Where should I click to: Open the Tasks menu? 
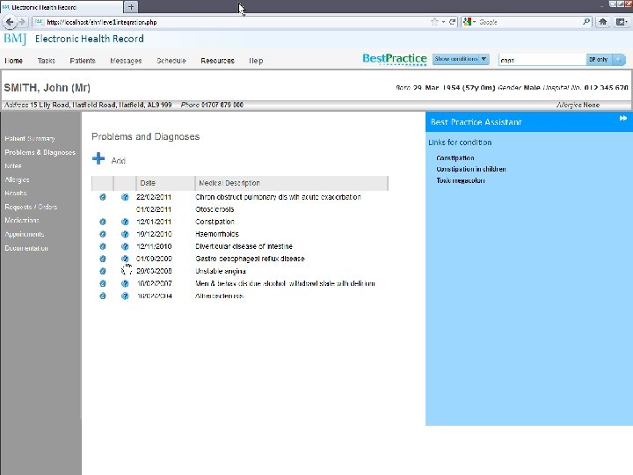(x=47, y=61)
